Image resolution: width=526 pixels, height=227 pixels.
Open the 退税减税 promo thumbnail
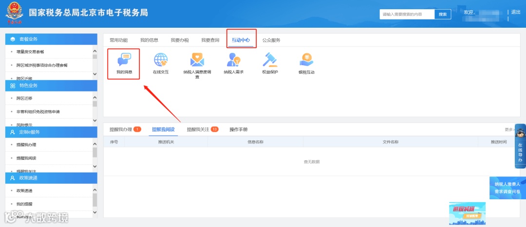coord(467,213)
